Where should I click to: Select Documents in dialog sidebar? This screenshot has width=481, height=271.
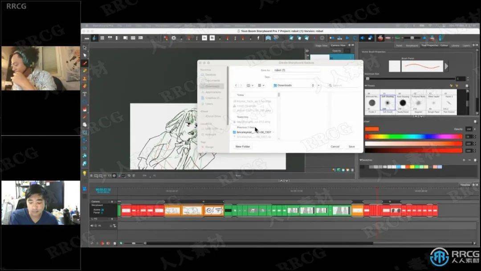[212, 80]
